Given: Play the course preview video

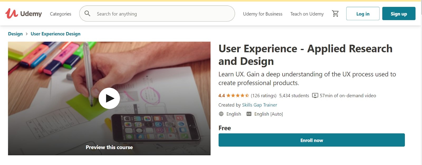Looking at the screenshot, I should (109, 98).
